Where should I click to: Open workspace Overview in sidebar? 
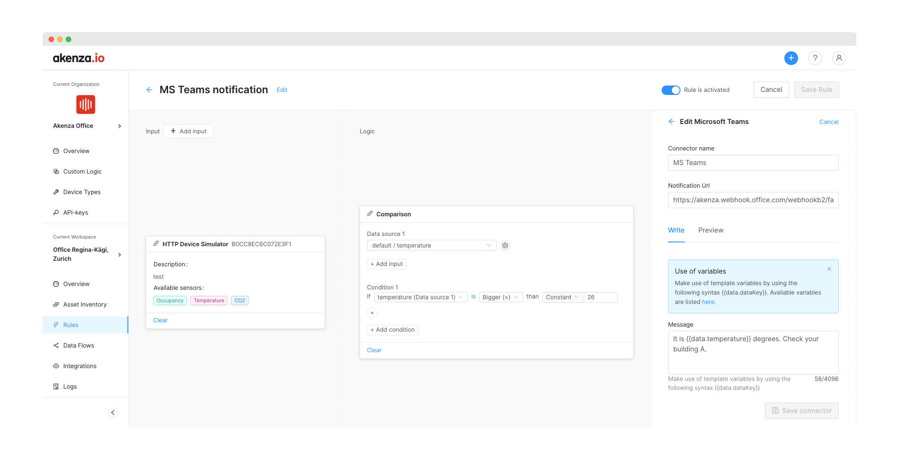[86, 284]
